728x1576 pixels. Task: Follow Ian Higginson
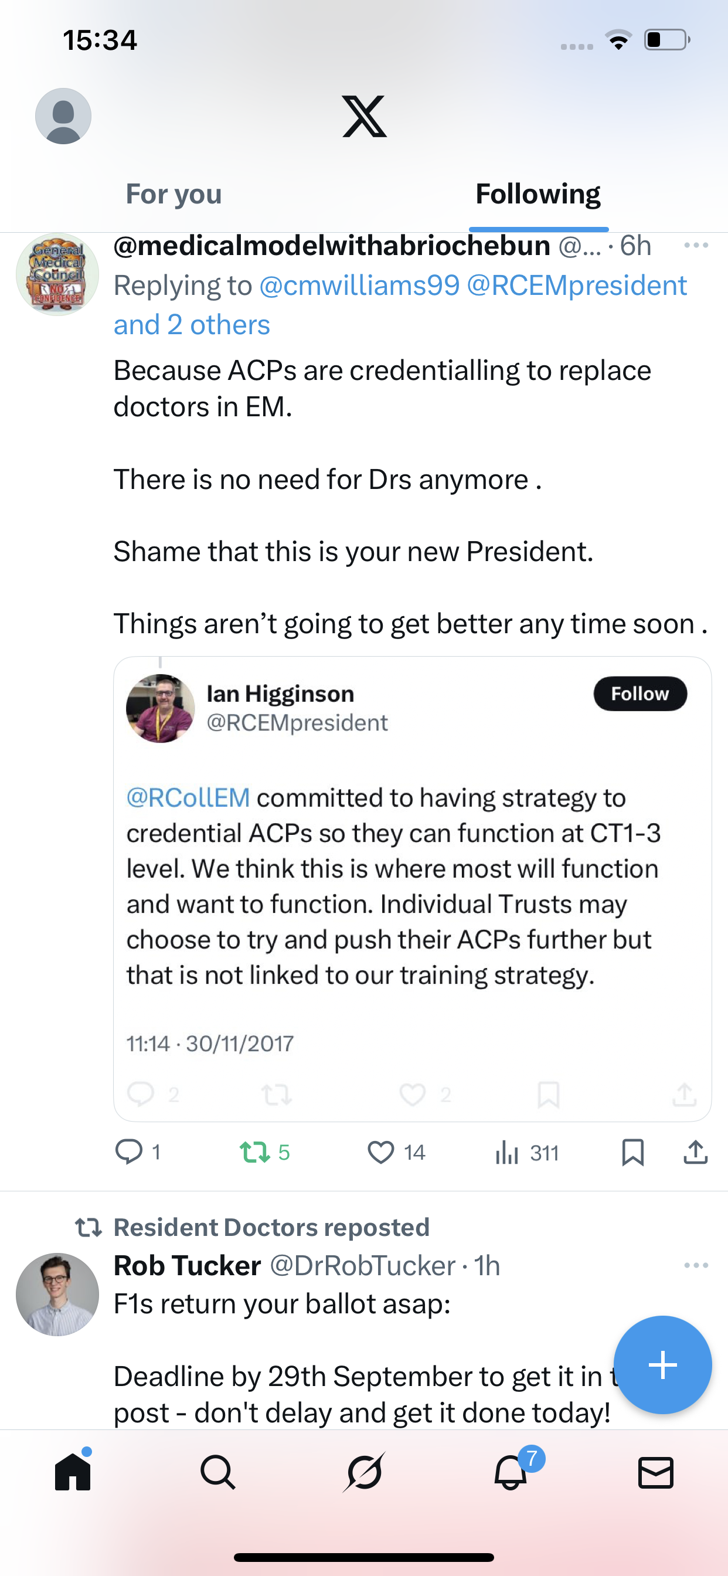pyautogui.click(x=639, y=694)
